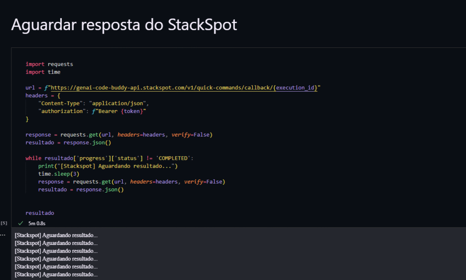Click the standalone 'resultado' line ending the cell
Image resolution: width=466 pixels, height=280 pixels.
tap(40, 213)
